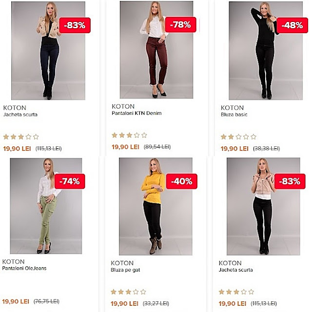View the yellow turtleneck product photo
Viewport: 310px width, 312px height.
155,207
